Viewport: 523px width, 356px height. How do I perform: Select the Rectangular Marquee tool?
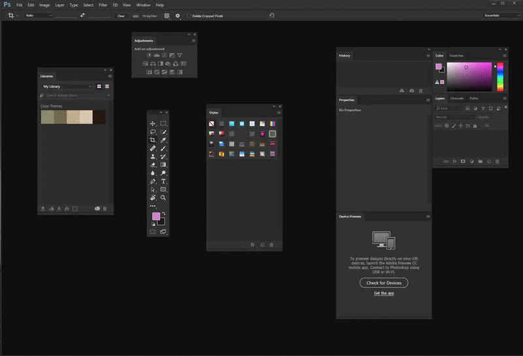point(163,123)
